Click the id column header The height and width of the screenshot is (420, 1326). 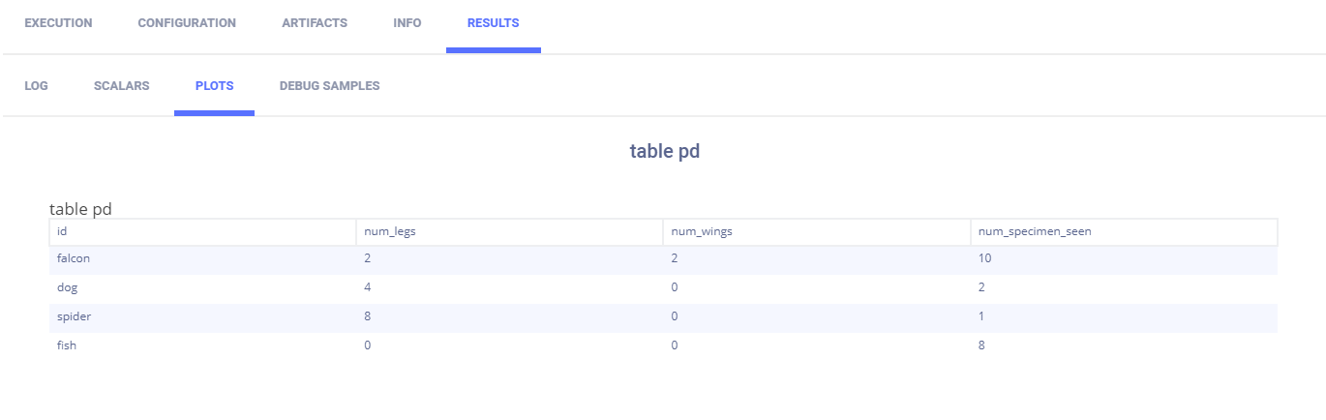tap(62, 231)
